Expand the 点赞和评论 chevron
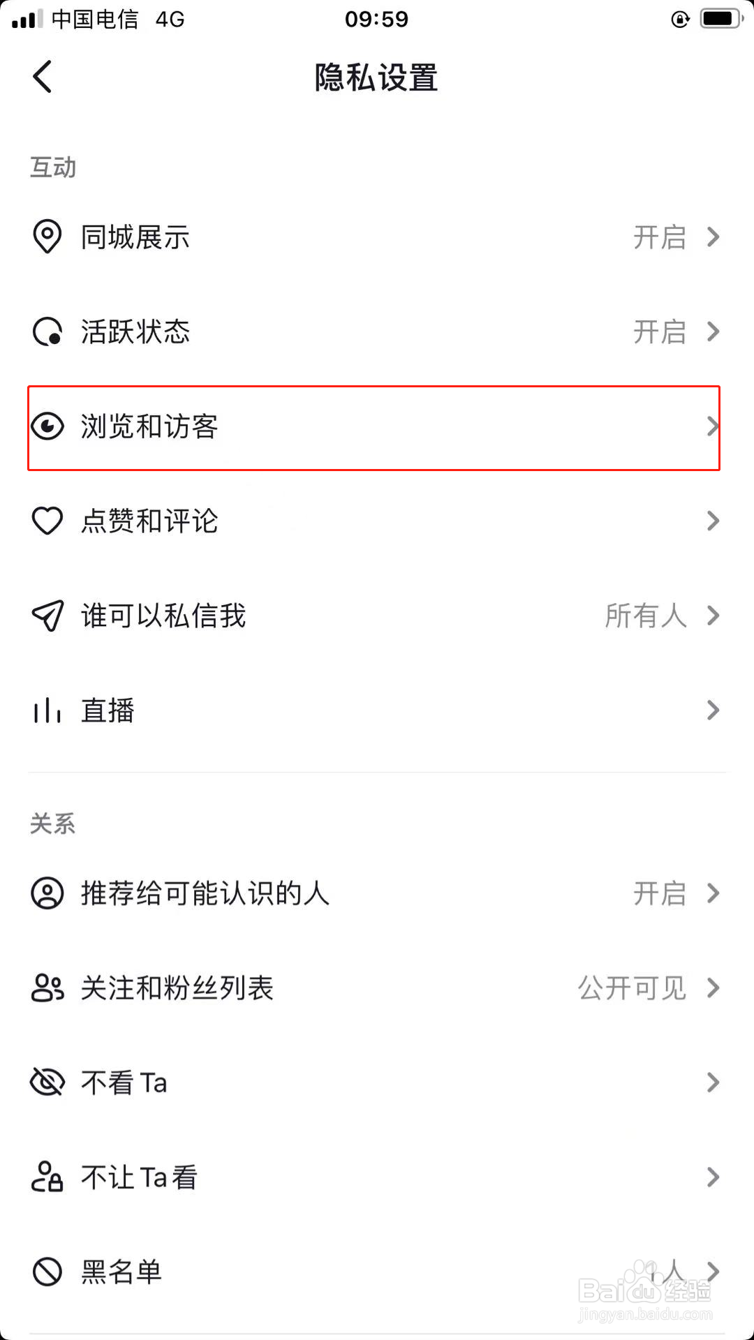The image size is (754, 1340). [x=713, y=521]
